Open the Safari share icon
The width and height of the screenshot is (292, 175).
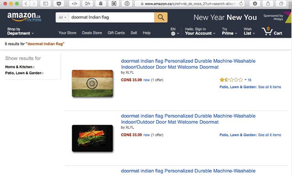point(268,4)
